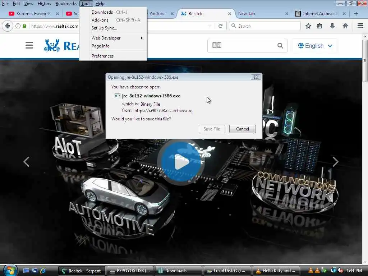Show bookmarks list icon in toolbar
This screenshot has width=368, height=276.
[319, 26]
